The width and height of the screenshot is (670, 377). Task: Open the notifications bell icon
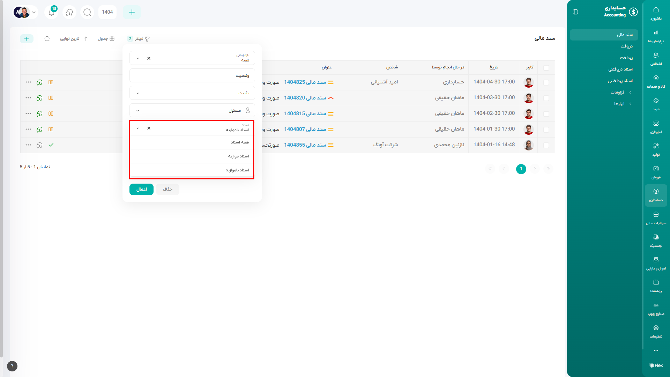[51, 13]
